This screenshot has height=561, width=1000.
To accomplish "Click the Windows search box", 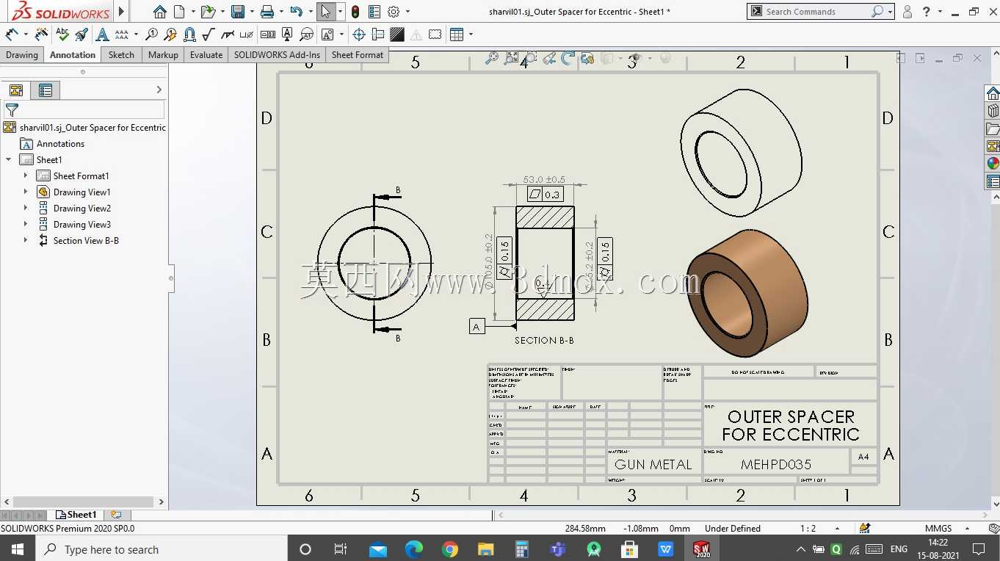I will (160, 549).
